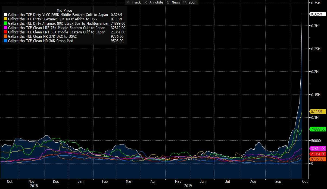Click the 0.25M y-axis label
The width and height of the screenshot is (327, 189).
pos(316,49)
